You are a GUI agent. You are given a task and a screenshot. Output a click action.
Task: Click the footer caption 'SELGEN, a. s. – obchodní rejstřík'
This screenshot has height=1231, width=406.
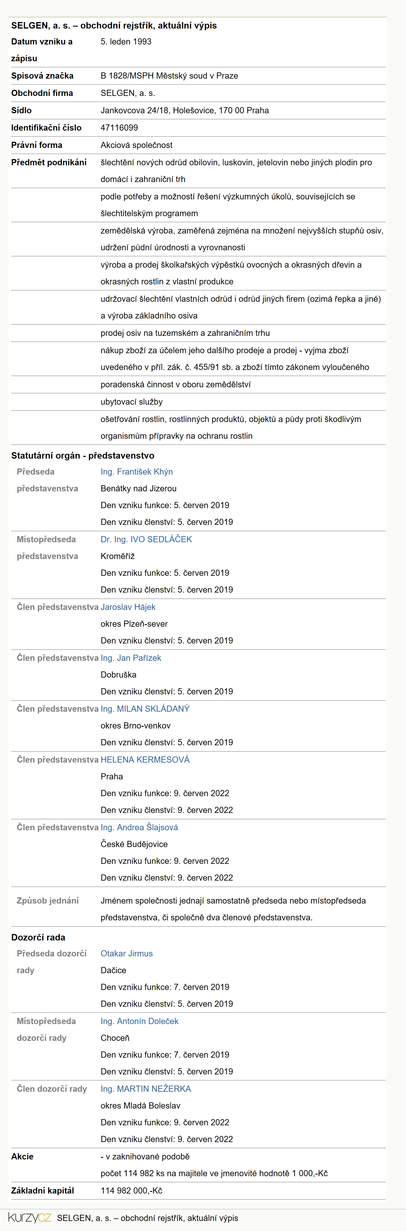click(x=147, y=1218)
